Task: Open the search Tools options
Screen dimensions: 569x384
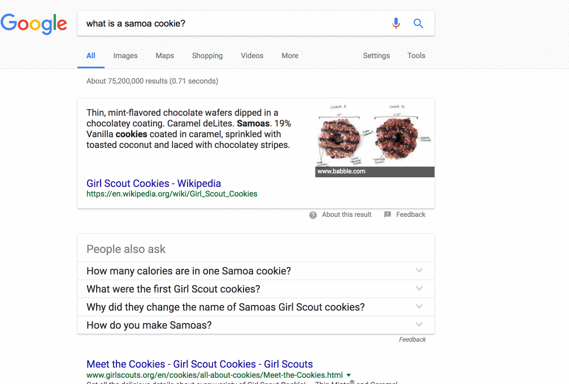Action: (x=416, y=56)
